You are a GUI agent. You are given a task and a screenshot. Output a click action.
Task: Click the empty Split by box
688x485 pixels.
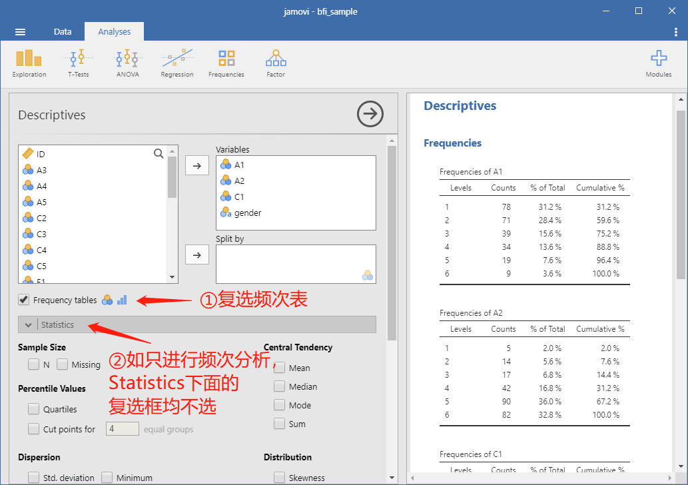(x=296, y=264)
